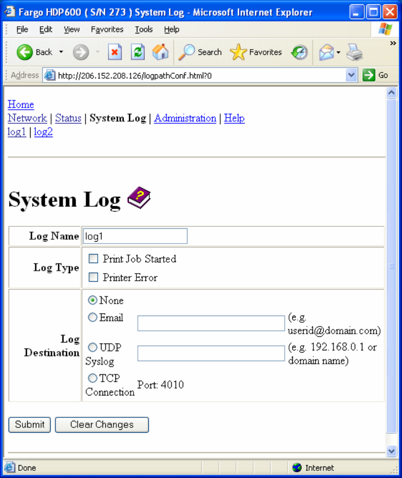402x478 pixels.
Task: Open the Help page link
Action: [x=234, y=118]
